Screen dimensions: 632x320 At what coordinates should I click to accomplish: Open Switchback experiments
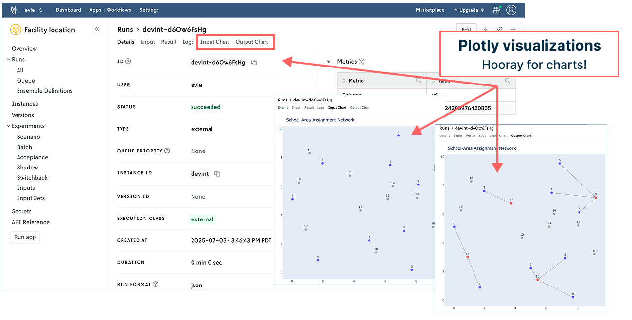click(32, 178)
